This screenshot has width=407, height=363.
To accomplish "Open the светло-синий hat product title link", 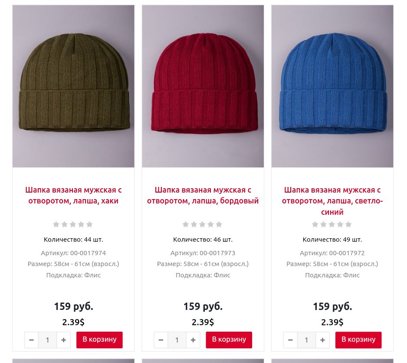I will coord(332,201).
